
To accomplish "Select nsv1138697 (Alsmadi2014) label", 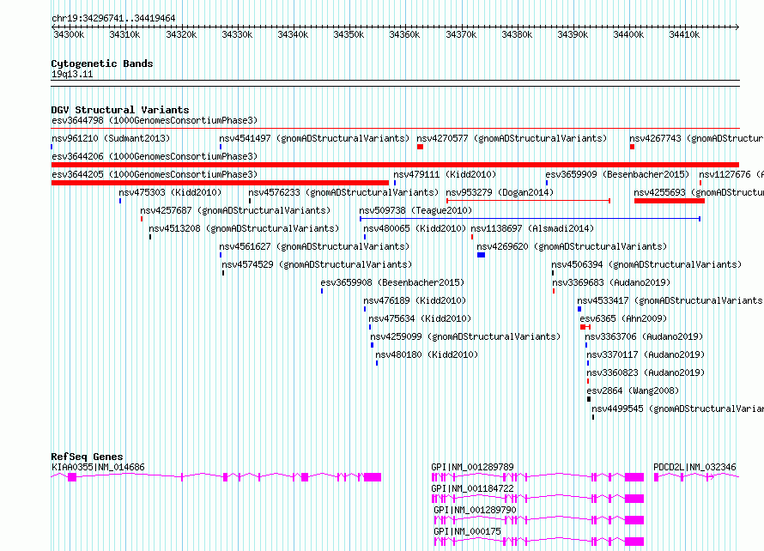I will tap(532, 228).
